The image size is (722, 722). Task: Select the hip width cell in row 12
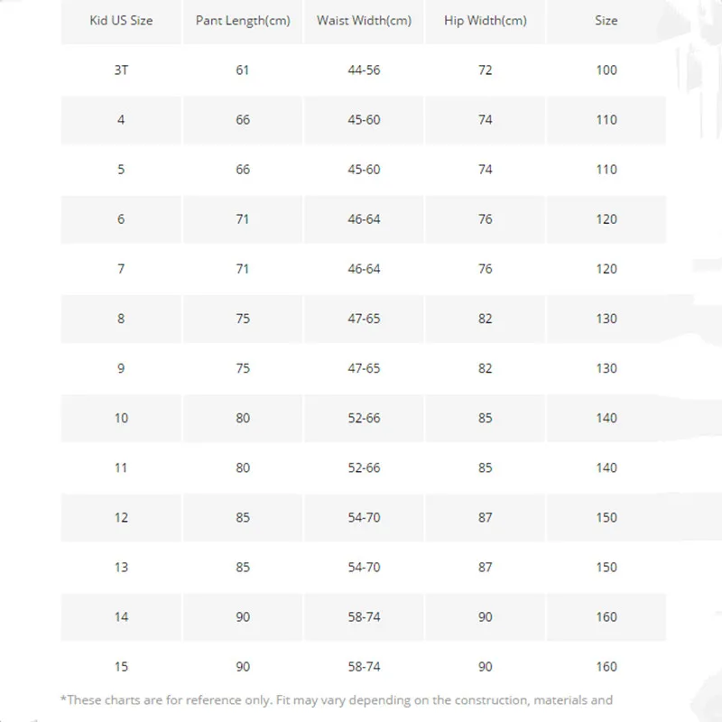(486, 517)
